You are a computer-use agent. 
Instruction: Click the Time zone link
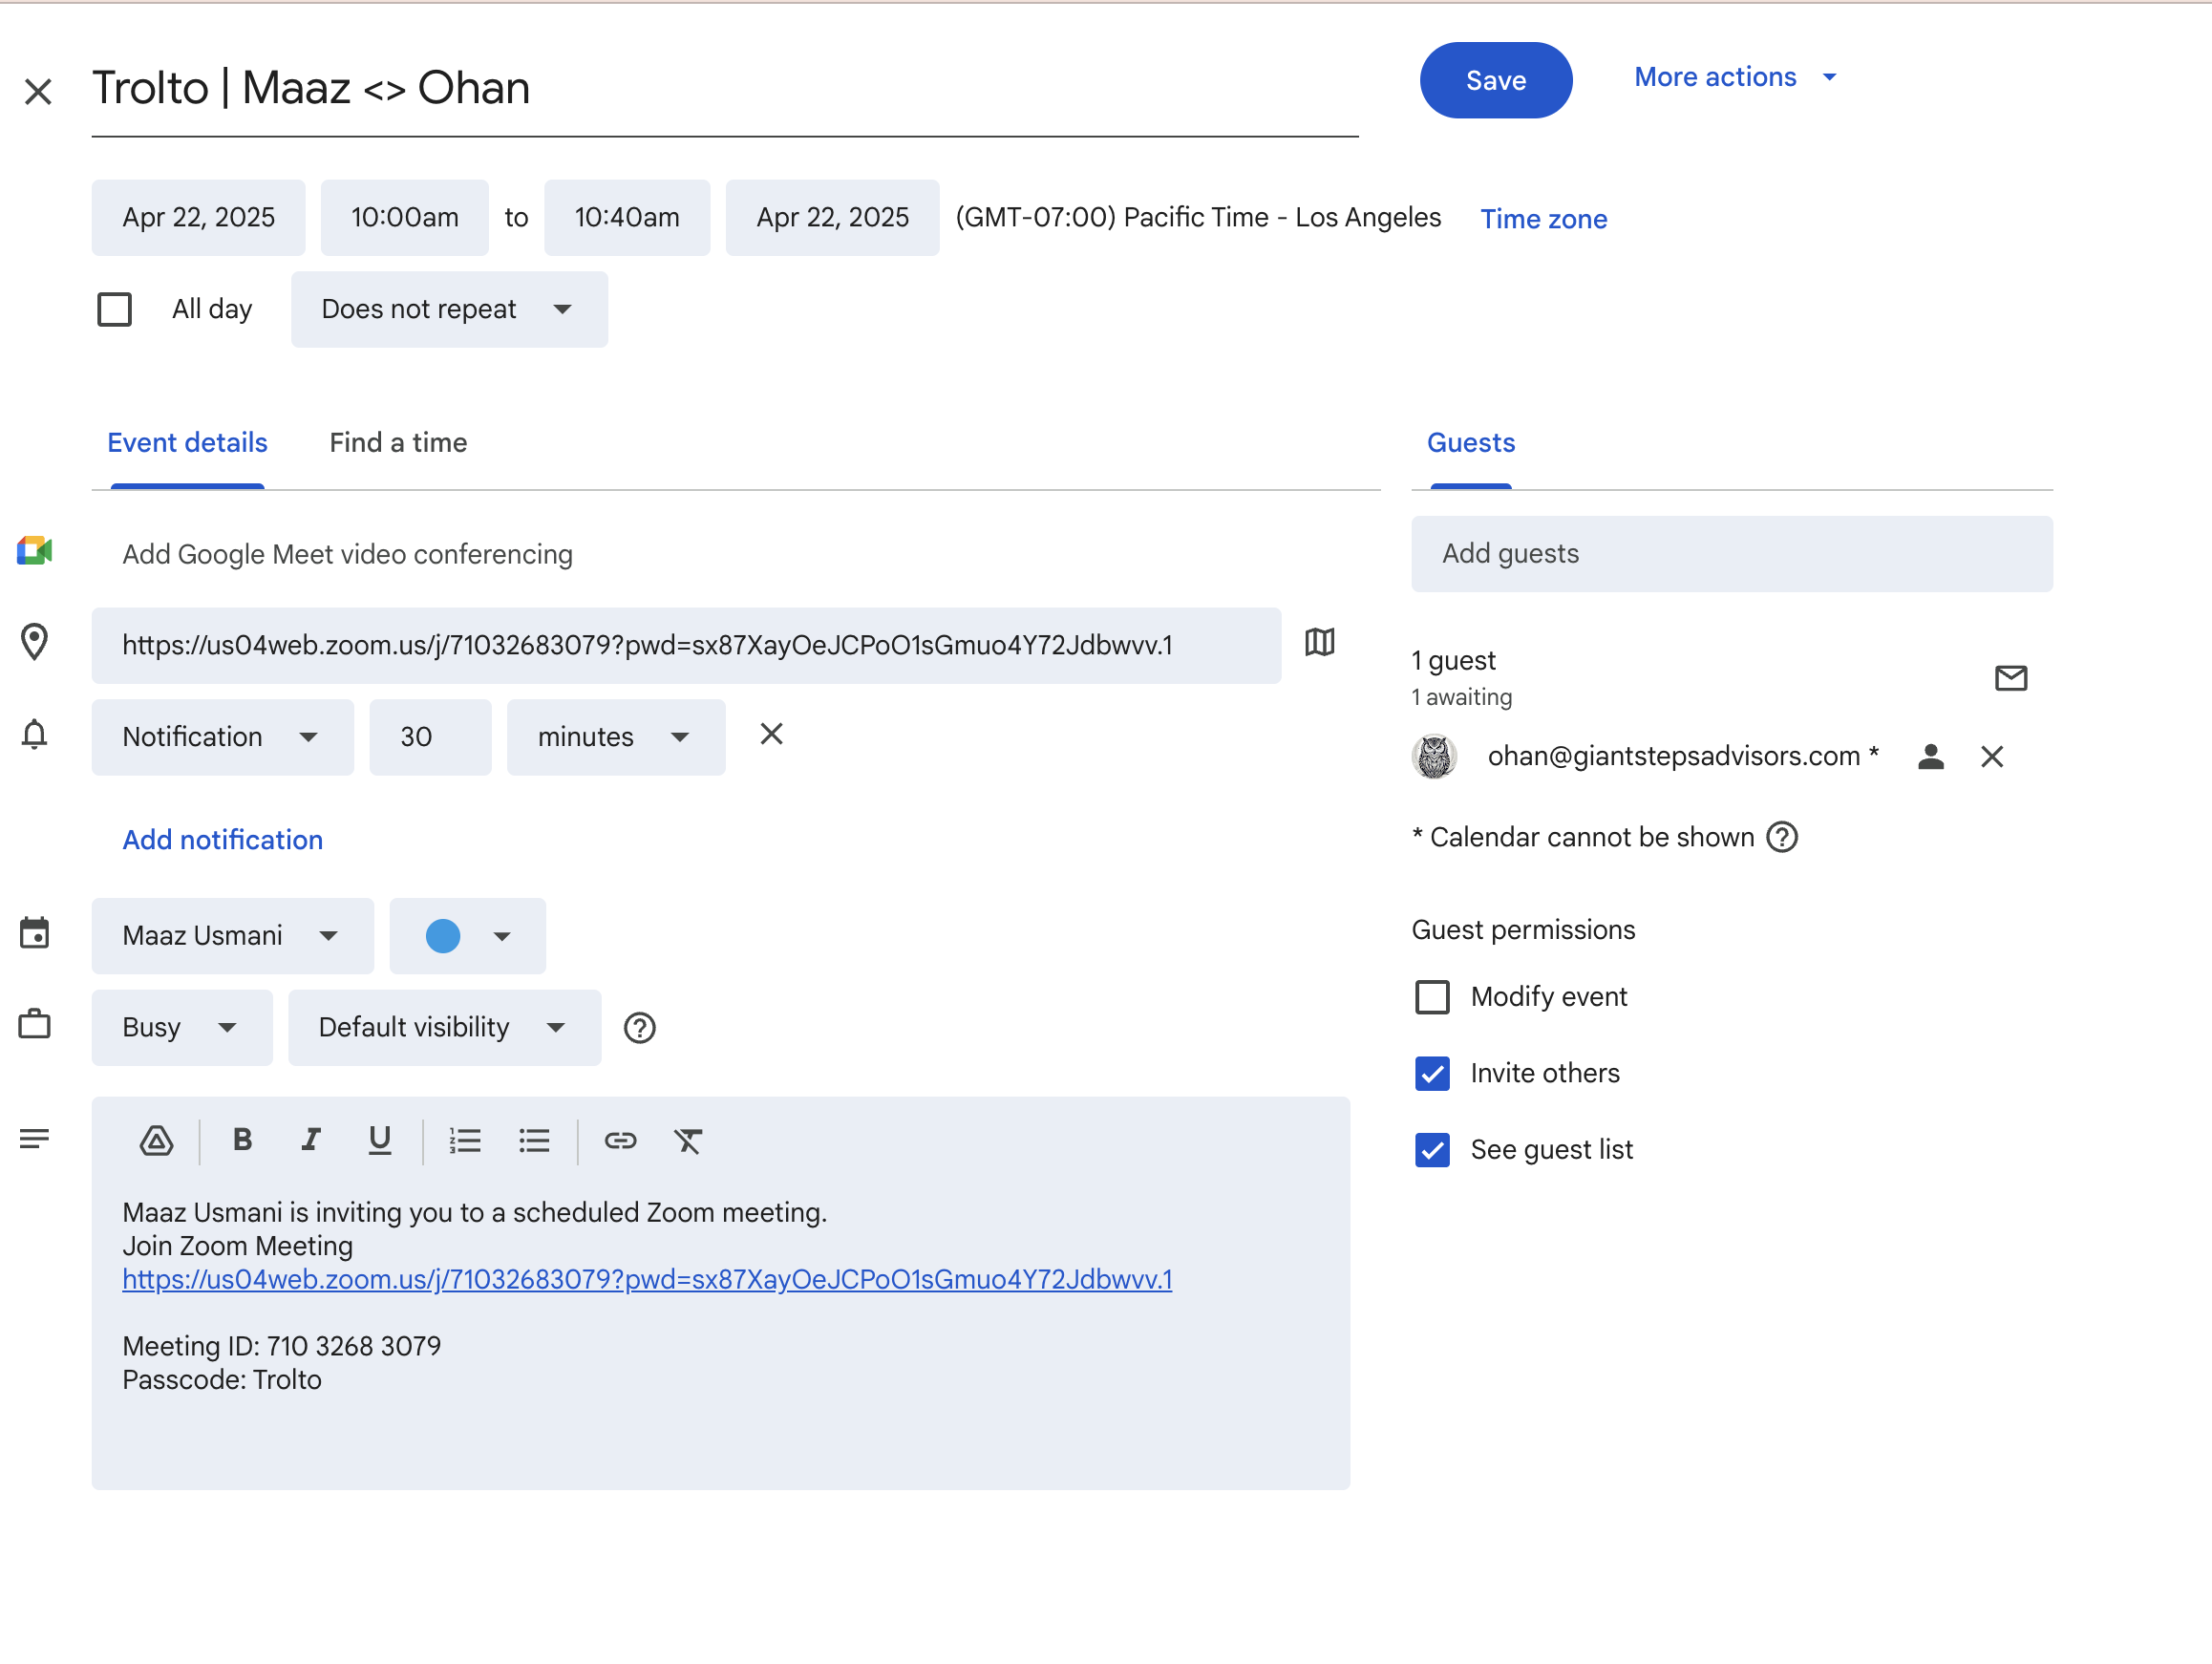(x=1543, y=219)
